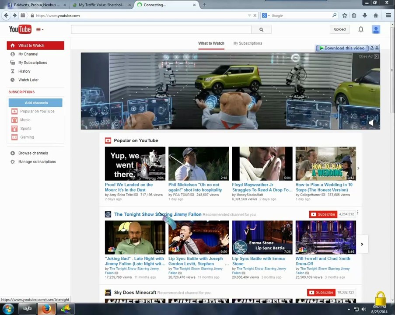Screen dimensions: 395x315
Task: Subscribe to The Tonight Show channel
Action: click(x=323, y=214)
